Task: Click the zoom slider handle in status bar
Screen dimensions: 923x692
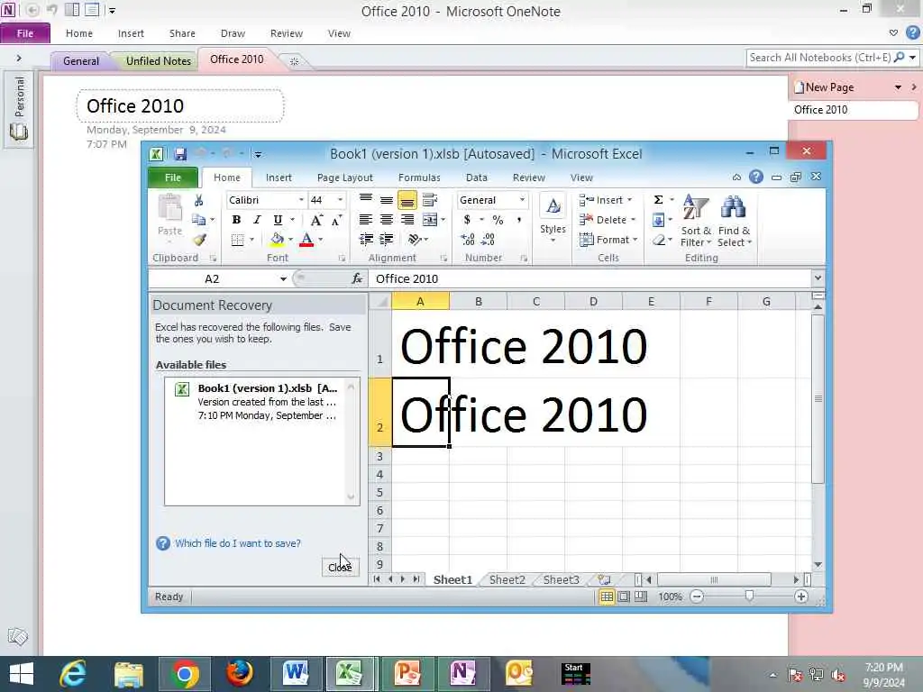Action: (x=749, y=596)
